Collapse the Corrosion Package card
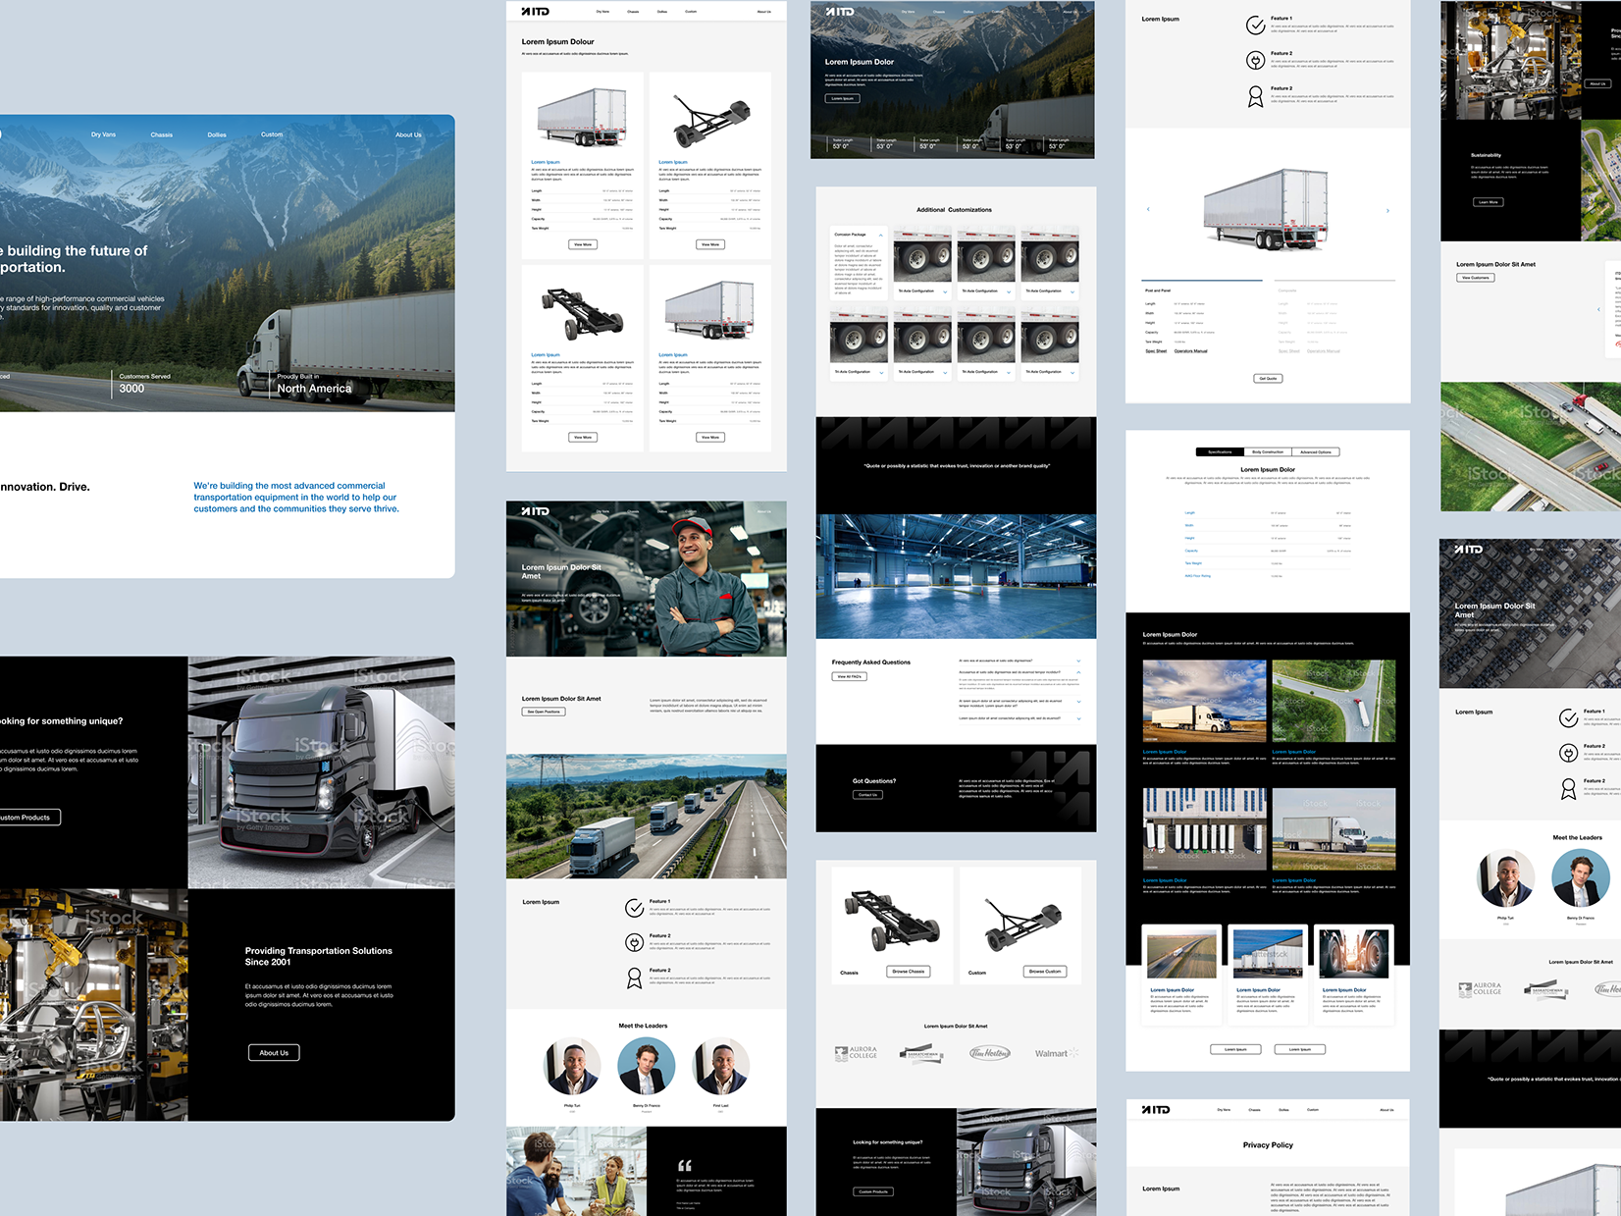 click(880, 235)
